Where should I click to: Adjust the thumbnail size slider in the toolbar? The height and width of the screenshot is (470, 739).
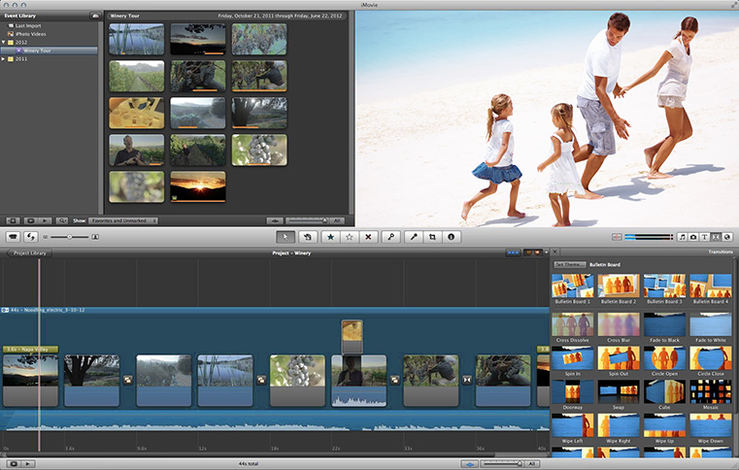click(x=68, y=236)
